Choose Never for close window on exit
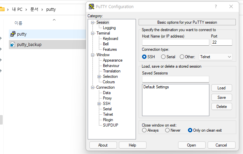Viewport: 243px width, 154px height. [x=167, y=130]
